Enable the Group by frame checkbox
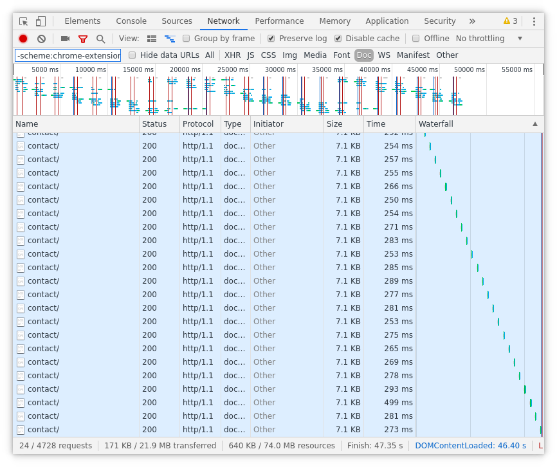557x467 pixels. 187,39
